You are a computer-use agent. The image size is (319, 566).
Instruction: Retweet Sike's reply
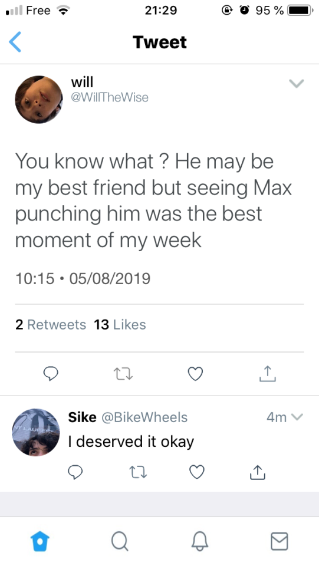pyautogui.click(x=138, y=472)
